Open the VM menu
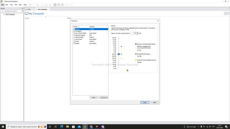The height and width of the screenshot is (129, 230). pos(16,5)
